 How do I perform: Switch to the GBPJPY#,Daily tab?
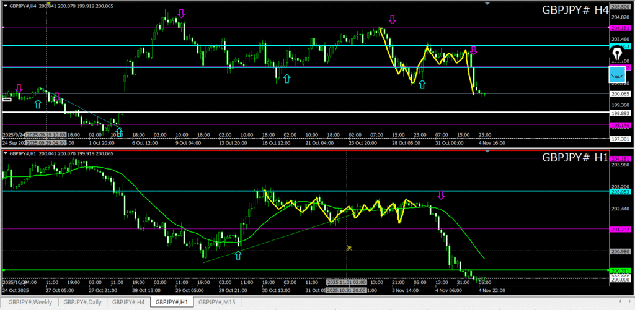click(81, 302)
